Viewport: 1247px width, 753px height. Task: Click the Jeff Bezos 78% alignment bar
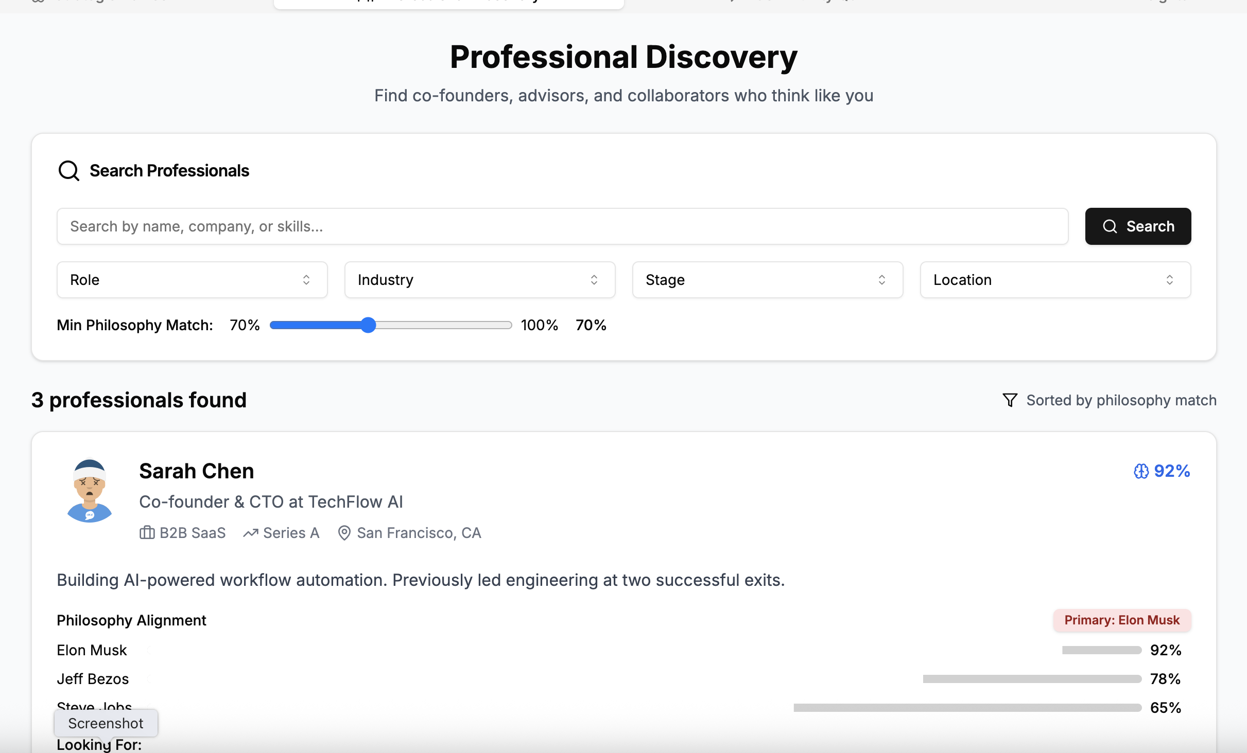[x=1032, y=679]
